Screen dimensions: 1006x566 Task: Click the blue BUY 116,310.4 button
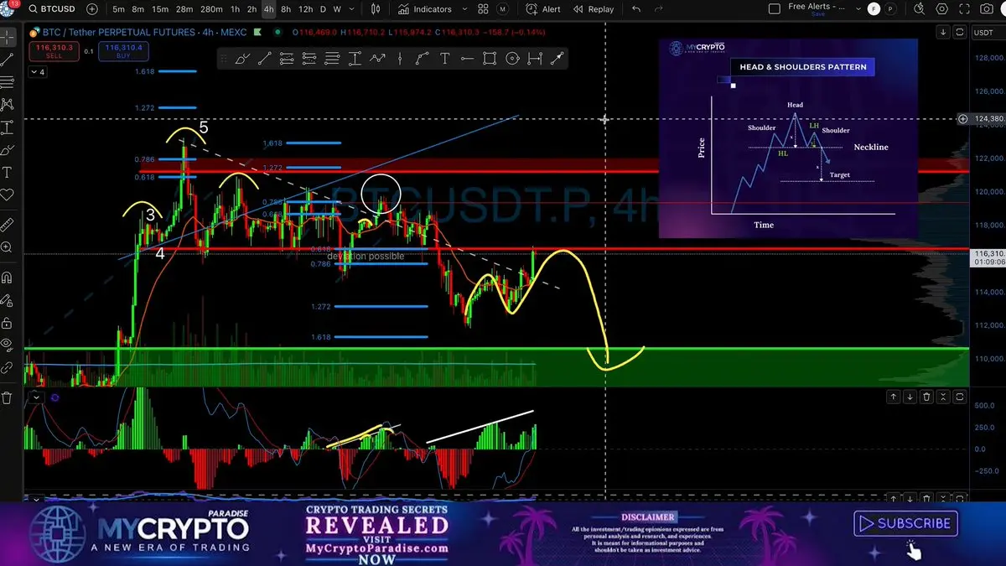pyautogui.click(x=122, y=50)
